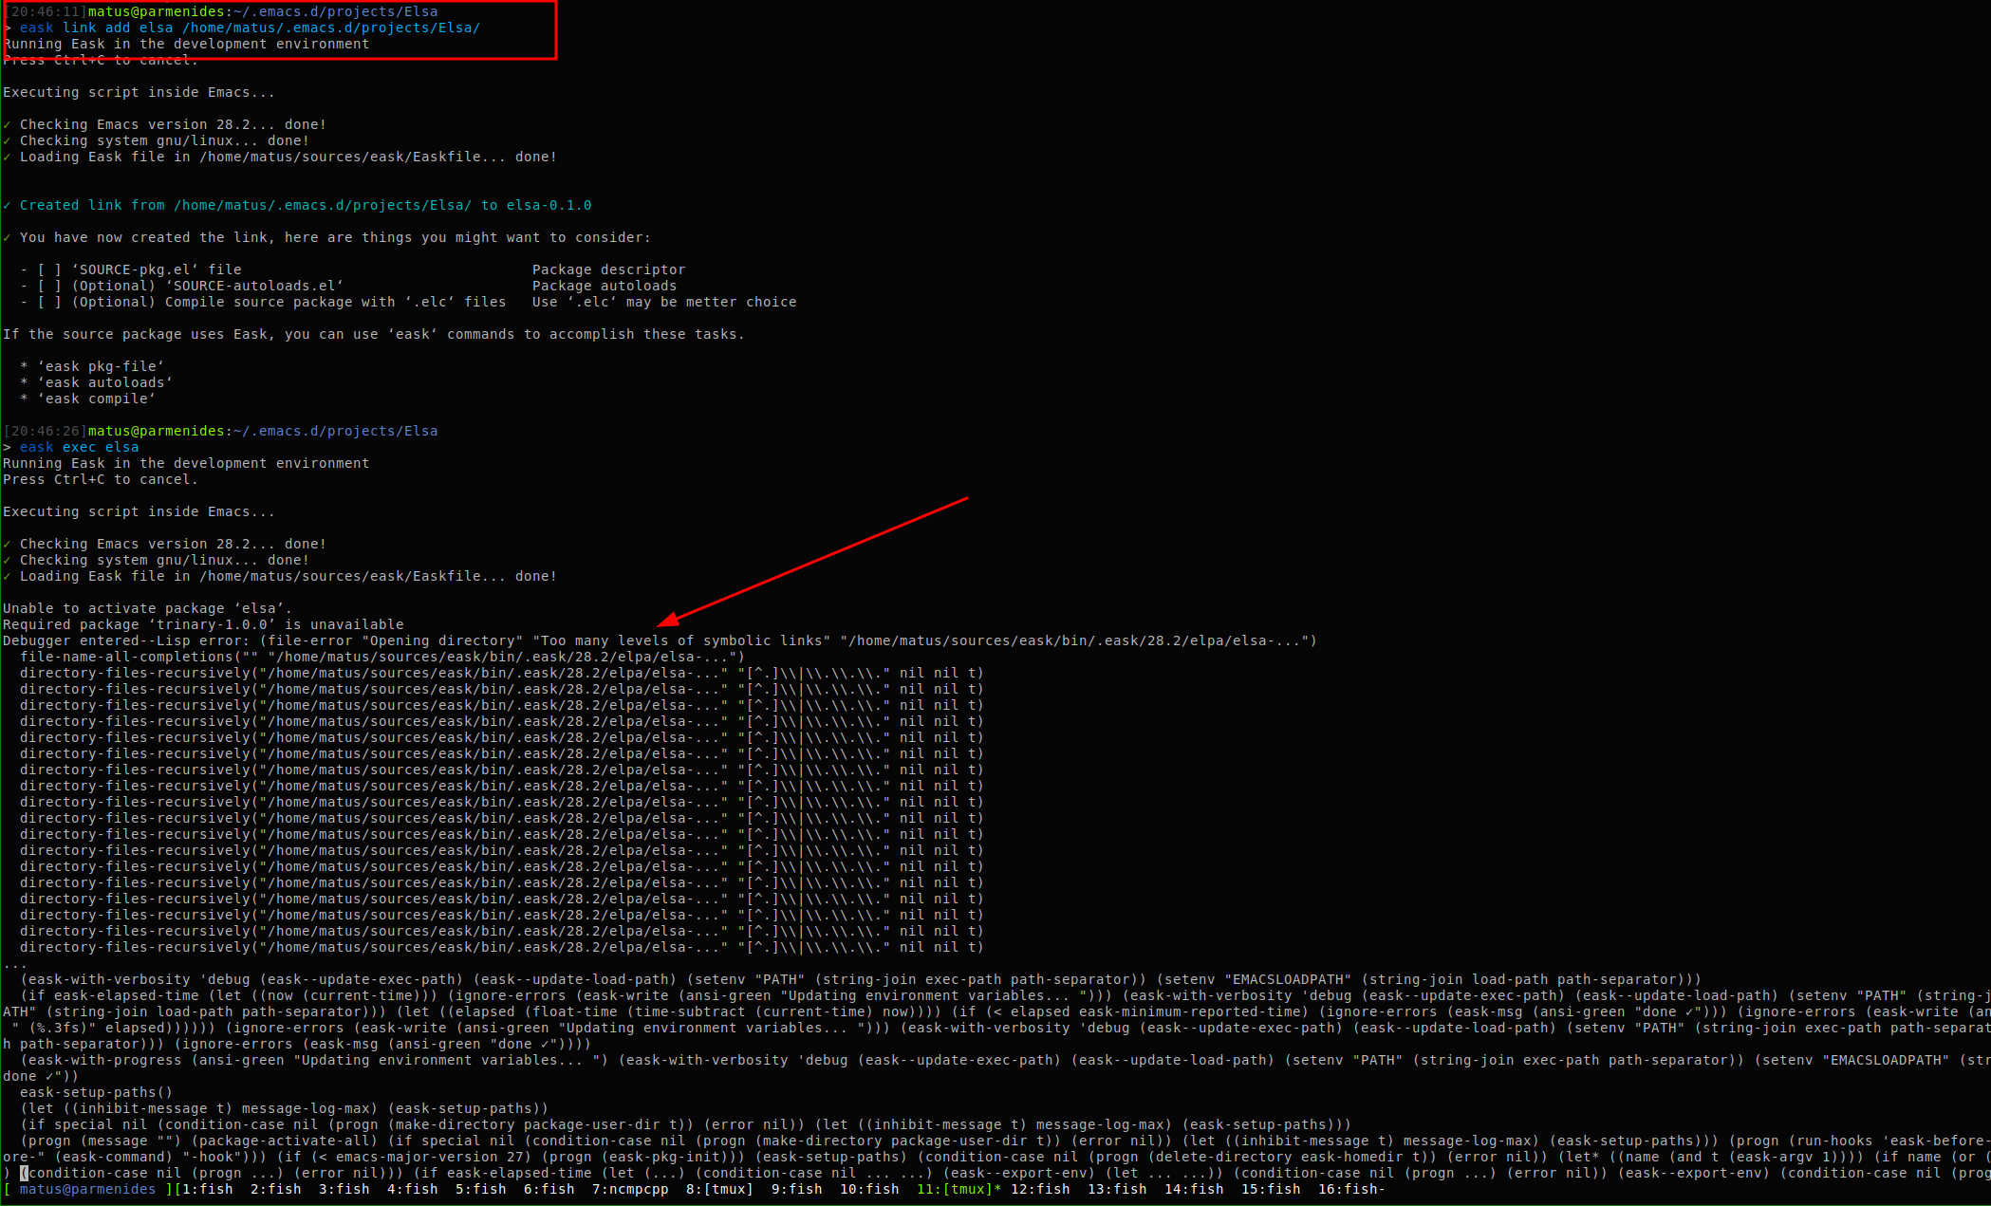Image resolution: width=1991 pixels, height=1206 pixels.
Task: Switch to tmux window 9:fish
Action: pos(795,1189)
